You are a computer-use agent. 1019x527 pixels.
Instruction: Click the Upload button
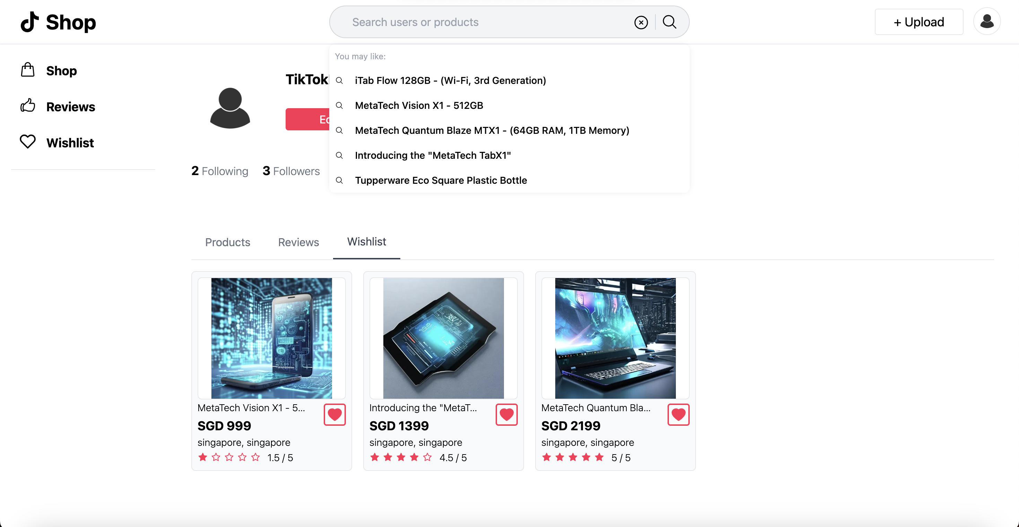pyautogui.click(x=918, y=22)
